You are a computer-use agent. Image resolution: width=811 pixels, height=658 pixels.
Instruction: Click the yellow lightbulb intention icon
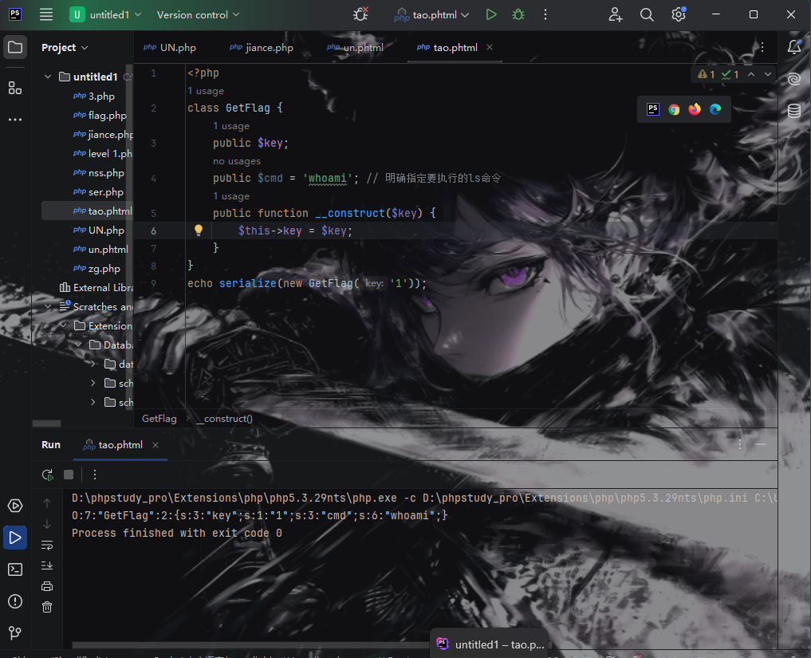click(x=199, y=230)
